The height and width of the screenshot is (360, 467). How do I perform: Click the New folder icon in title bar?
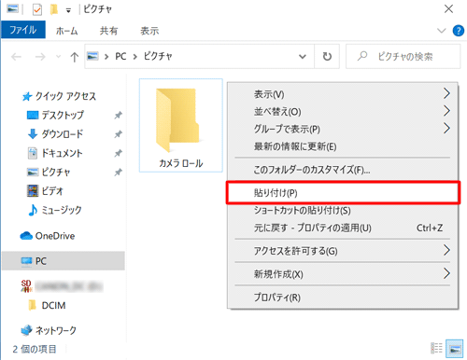point(54,9)
